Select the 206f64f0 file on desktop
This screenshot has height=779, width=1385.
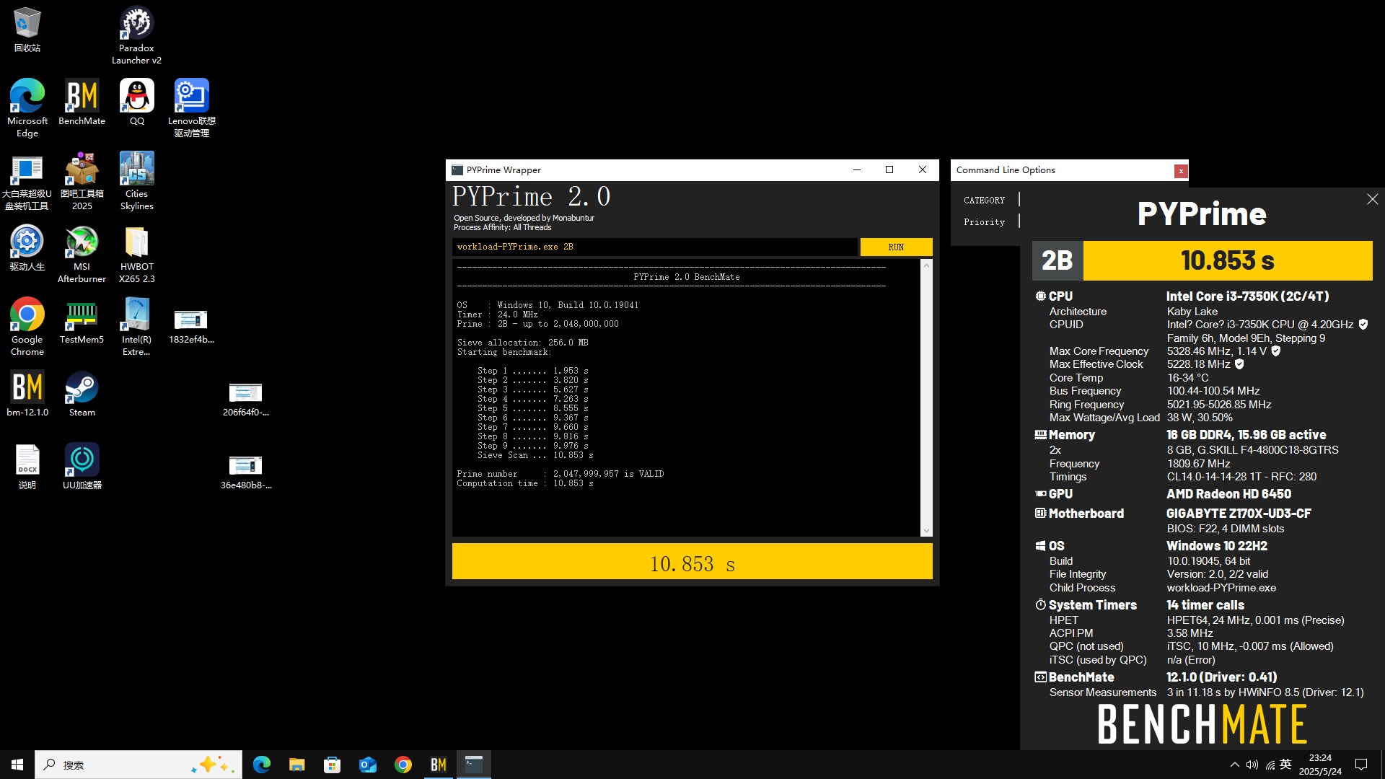[x=245, y=399]
